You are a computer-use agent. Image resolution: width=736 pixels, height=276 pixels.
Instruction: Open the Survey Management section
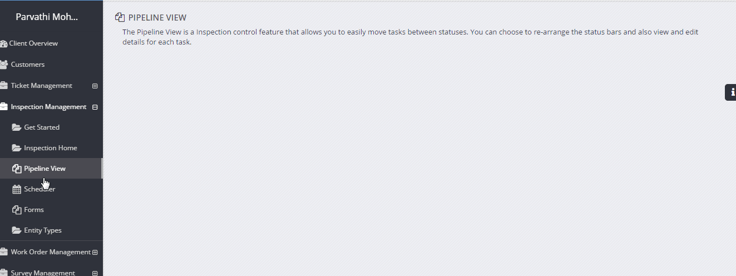coord(43,273)
